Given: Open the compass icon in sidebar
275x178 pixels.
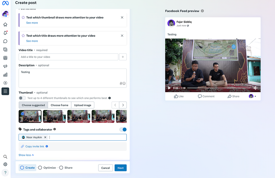Looking at the screenshot, I should click(x=5, y=83).
